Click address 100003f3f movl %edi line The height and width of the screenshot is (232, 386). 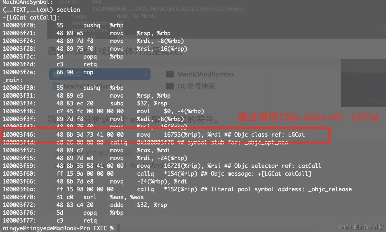click(x=93, y=119)
